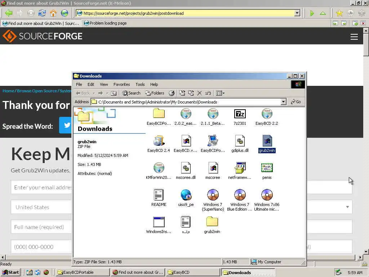Click the browser Reload button in K-Meleon
The height and width of the screenshot is (277, 369).
click(42, 13)
